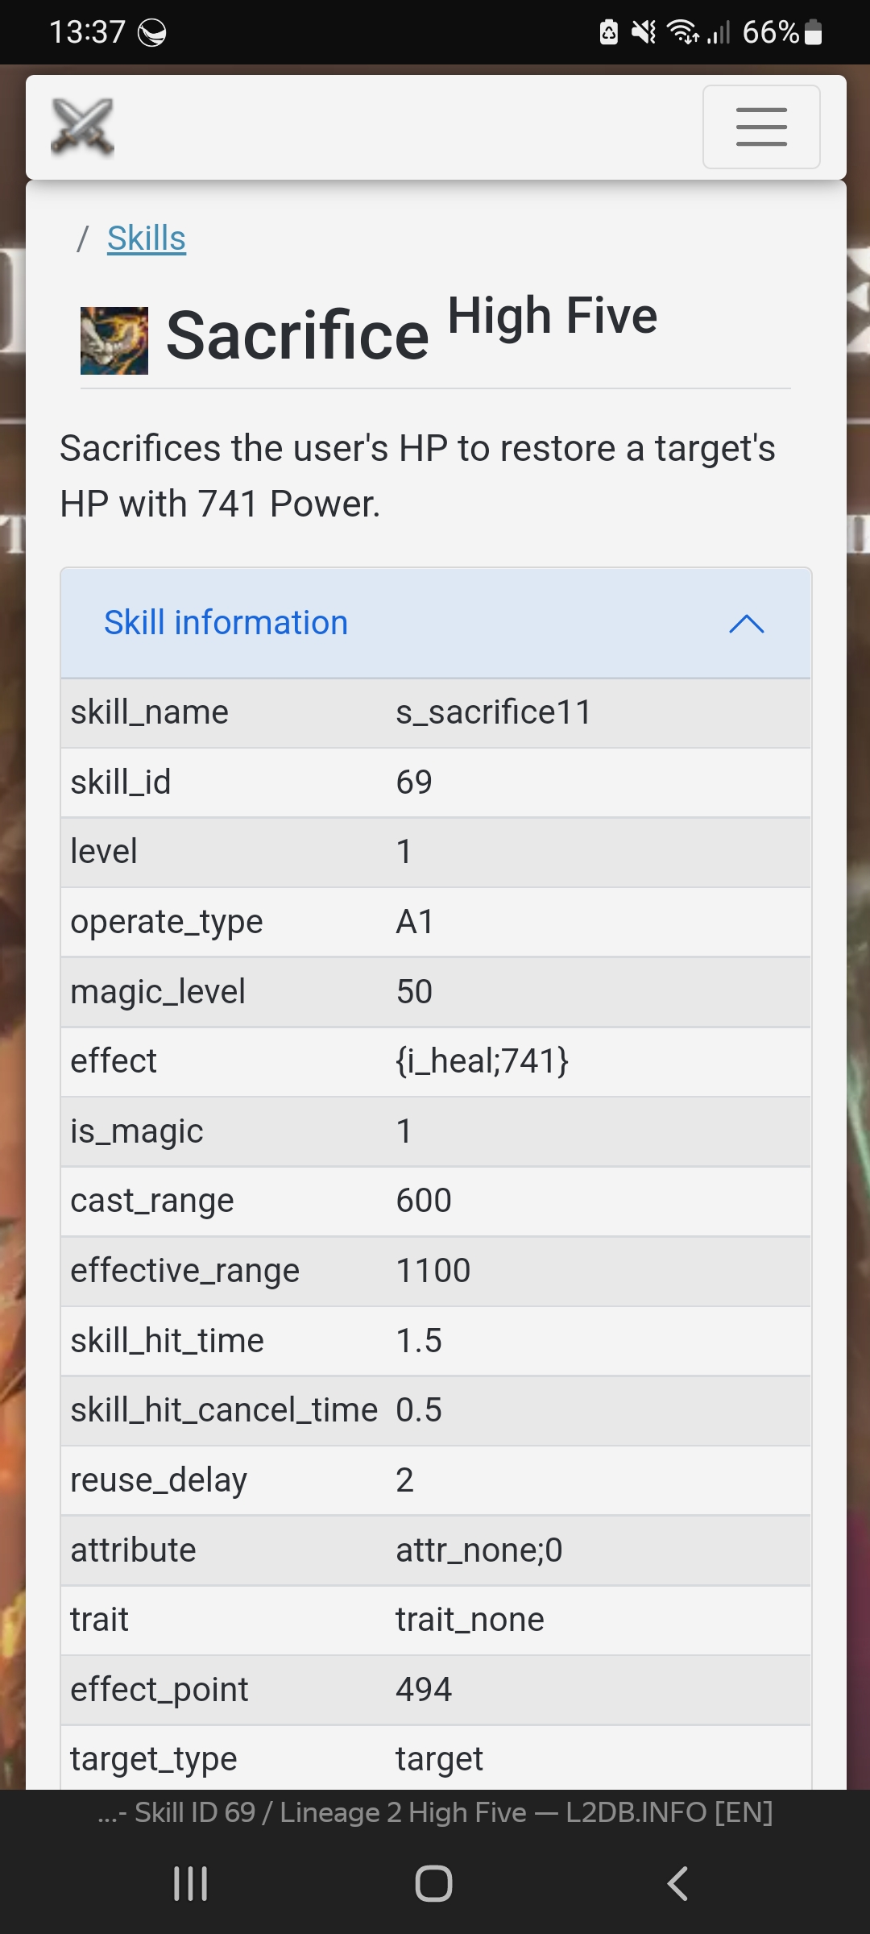Tap the recycling battery saver status icon
The height and width of the screenshot is (1934, 870).
(x=609, y=32)
